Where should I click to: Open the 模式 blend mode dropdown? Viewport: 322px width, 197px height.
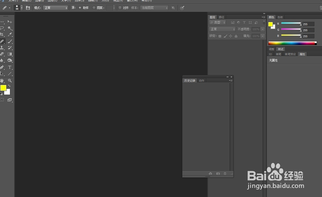pos(55,8)
